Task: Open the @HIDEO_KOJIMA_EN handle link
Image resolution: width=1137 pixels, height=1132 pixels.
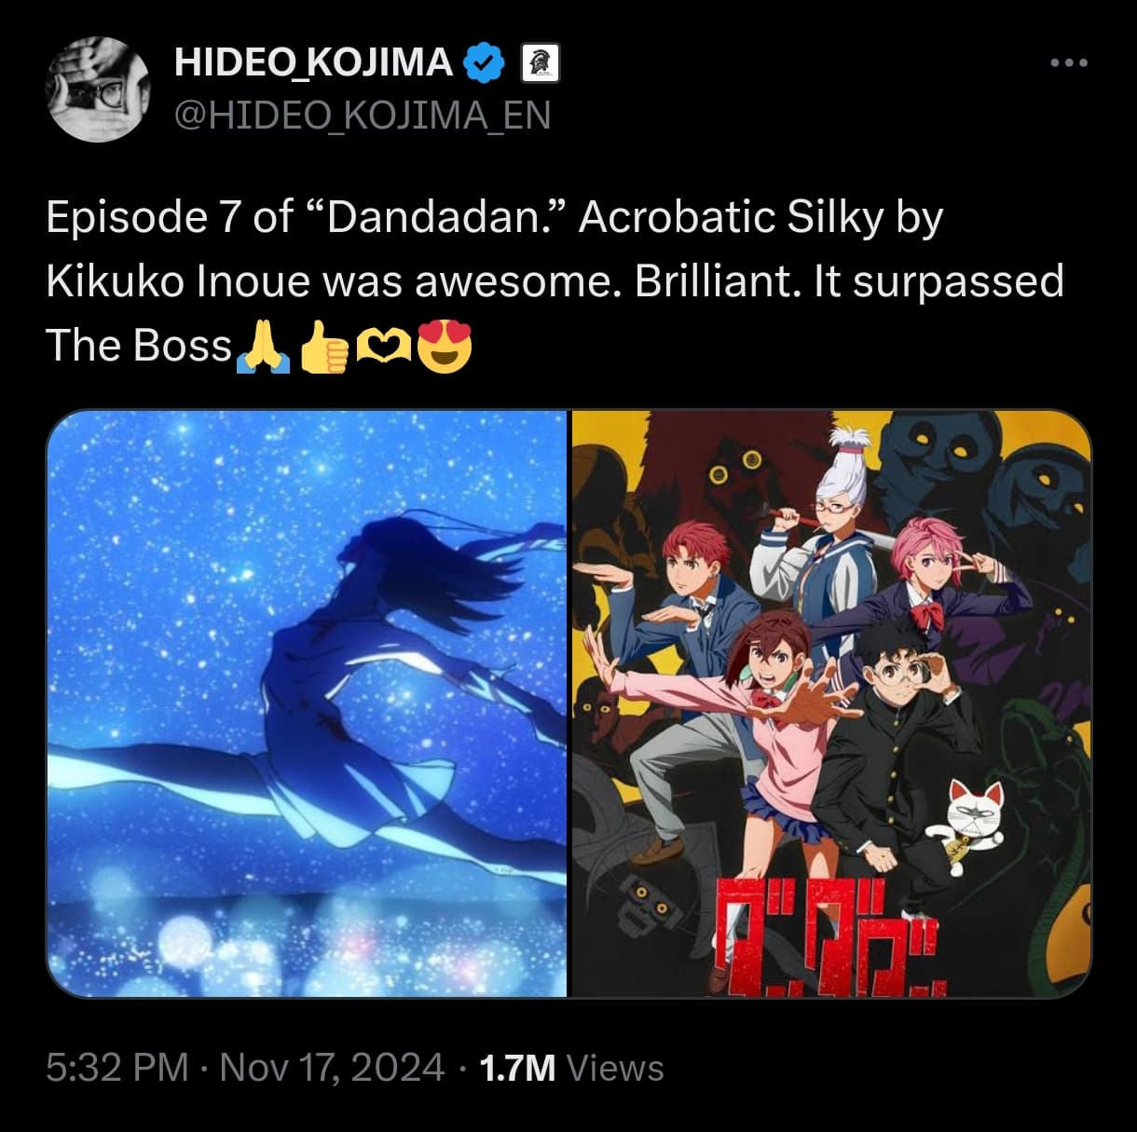Action: 363,115
